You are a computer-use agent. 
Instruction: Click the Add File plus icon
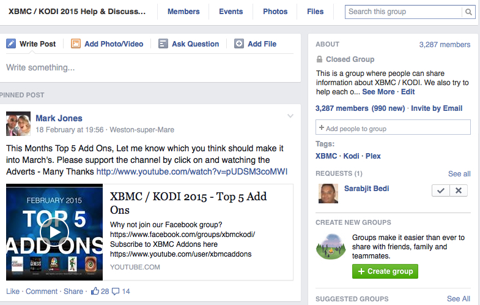[239, 43]
